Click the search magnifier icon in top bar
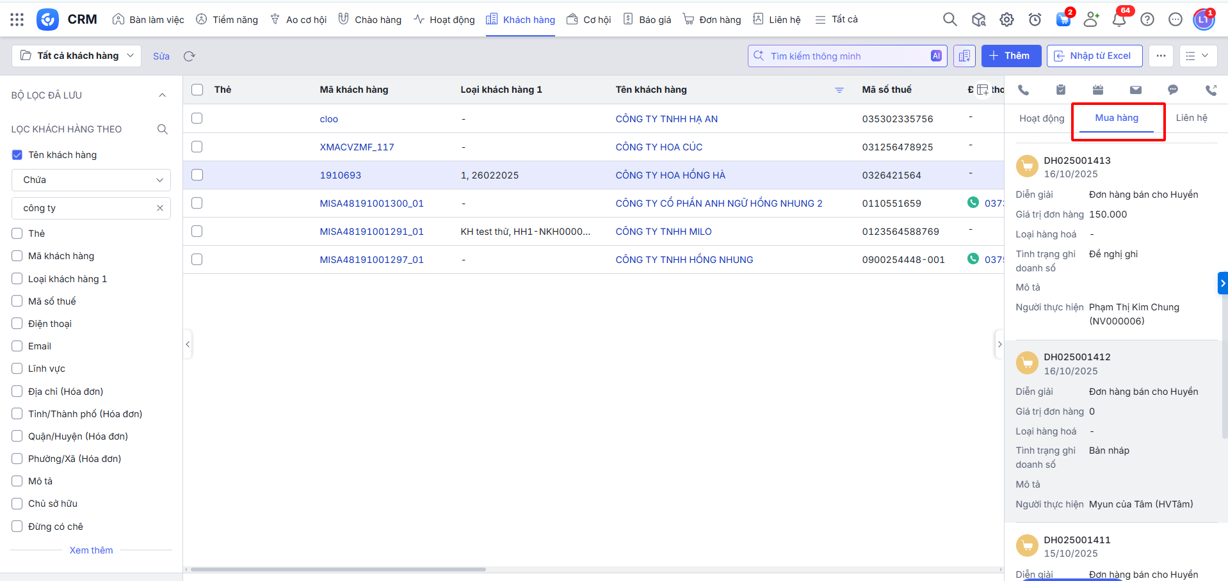Screen dimensions: 1228x581 click(949, 20)
